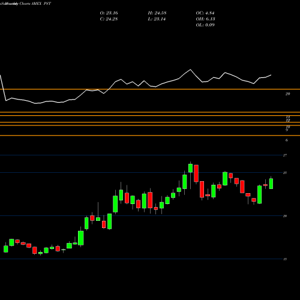The height and width of the screenshot is (300, 300).
Task: Select the rightmost green candlestick
Action: tap(271, 184)
